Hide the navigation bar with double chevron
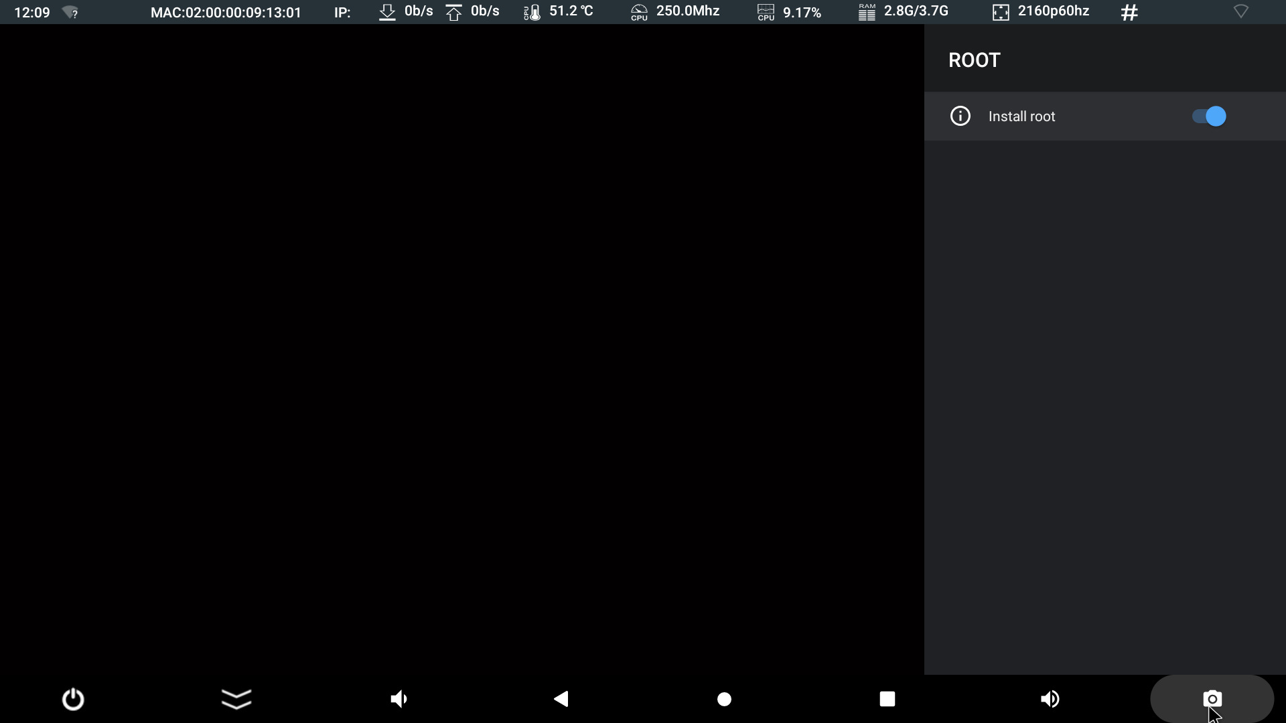1286x723 pixels. [236, 699]
